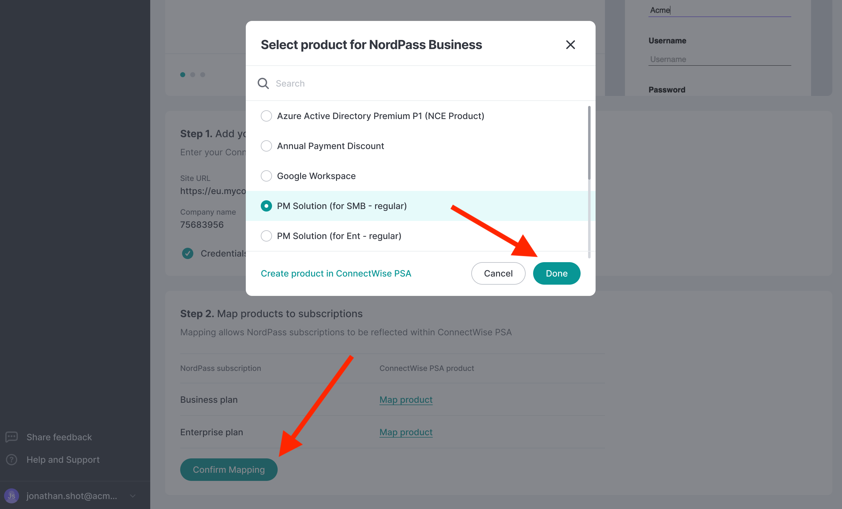The image size is (842, 509).
Task: Select the first carousel dot indicator
Action: [183, 74]
